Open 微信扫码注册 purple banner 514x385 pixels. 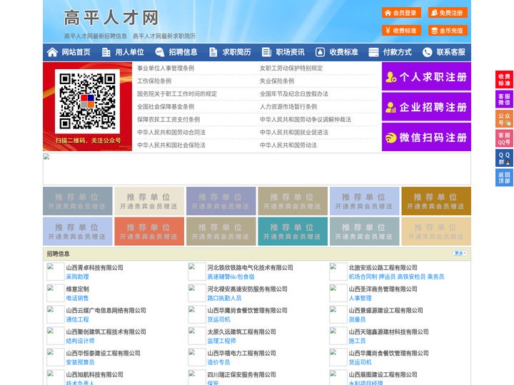426,137
